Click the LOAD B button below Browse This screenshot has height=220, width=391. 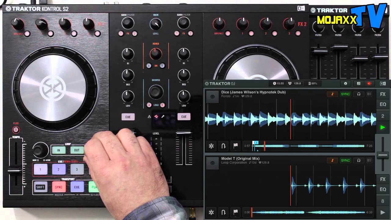pos(163,105)
